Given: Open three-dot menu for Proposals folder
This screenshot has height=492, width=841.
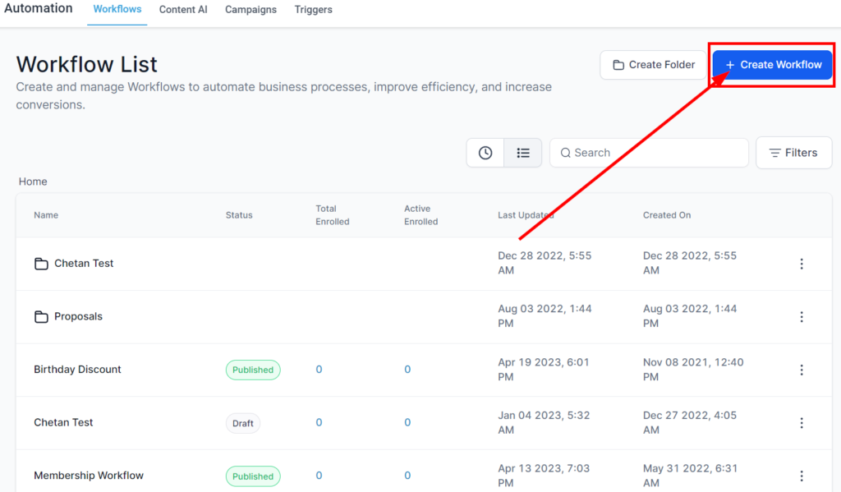Looking at the screenshot, I should click(802, 317).
